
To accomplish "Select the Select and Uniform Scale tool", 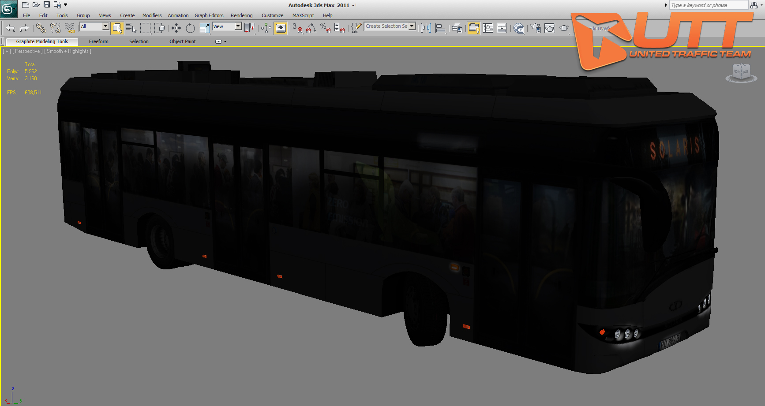I will click(205, 28).
